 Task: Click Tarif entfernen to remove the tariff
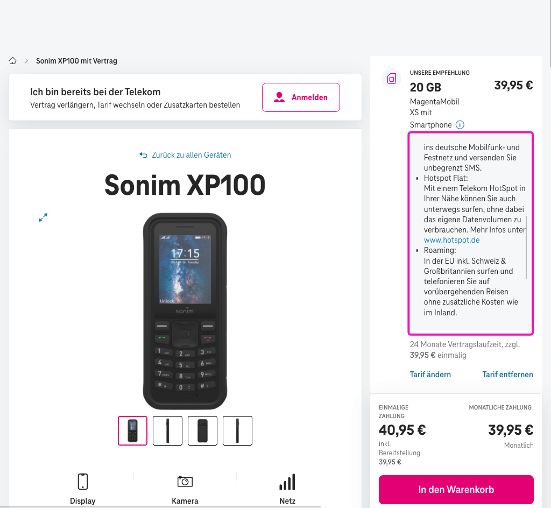tap(507, 374)
